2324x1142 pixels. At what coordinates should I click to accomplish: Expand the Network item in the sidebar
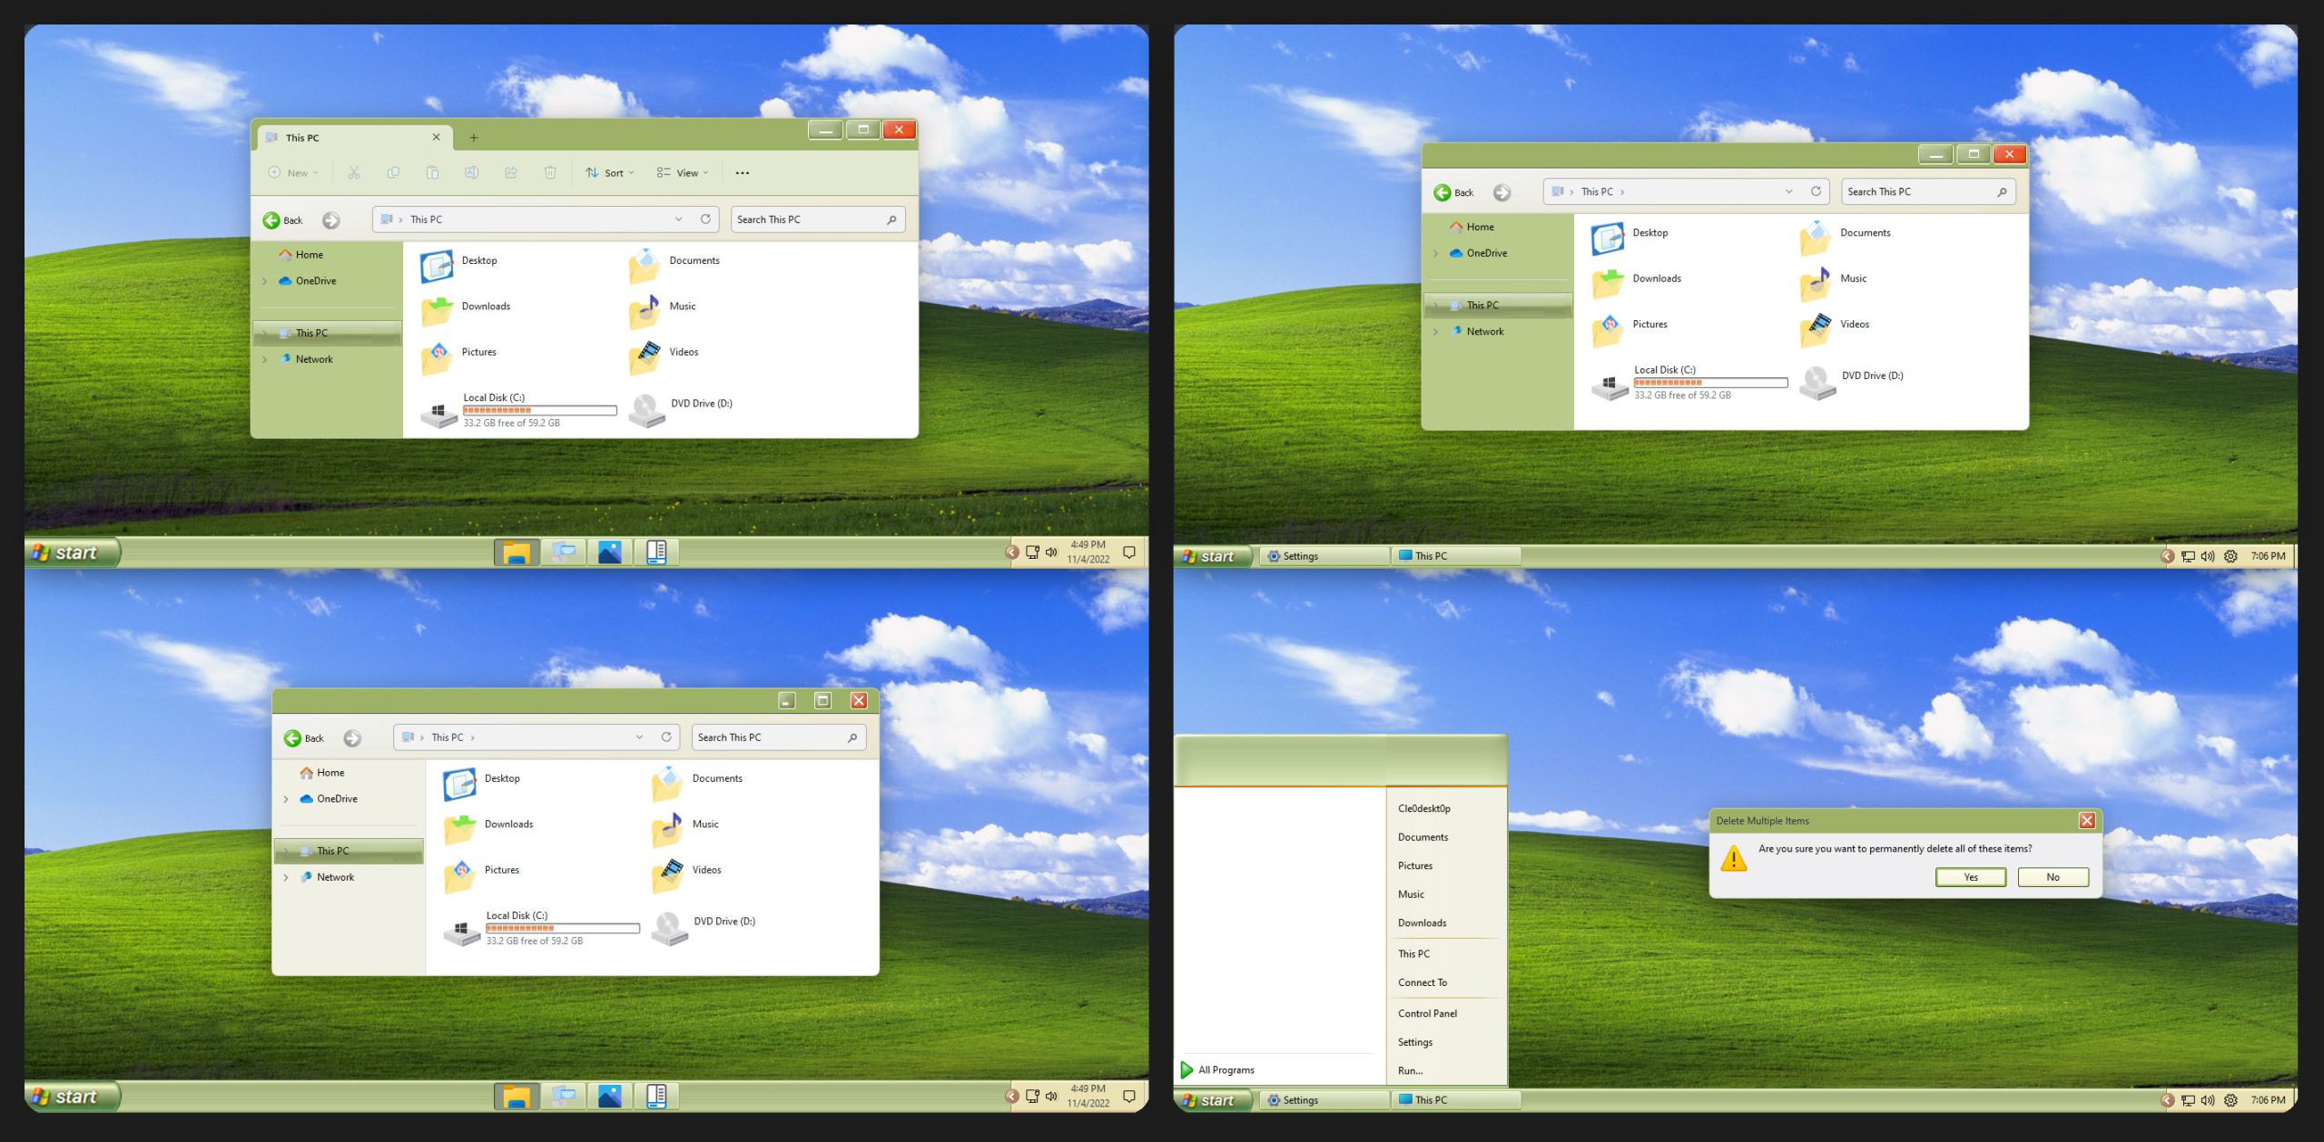coord(264,359)
